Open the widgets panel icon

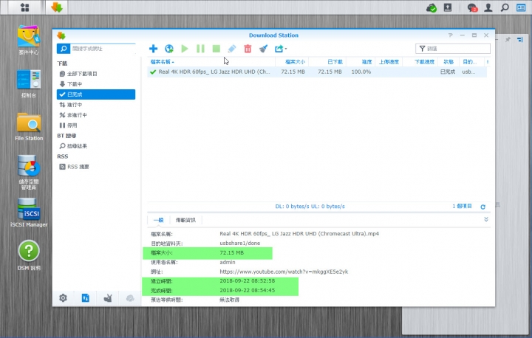coord(521,7)
